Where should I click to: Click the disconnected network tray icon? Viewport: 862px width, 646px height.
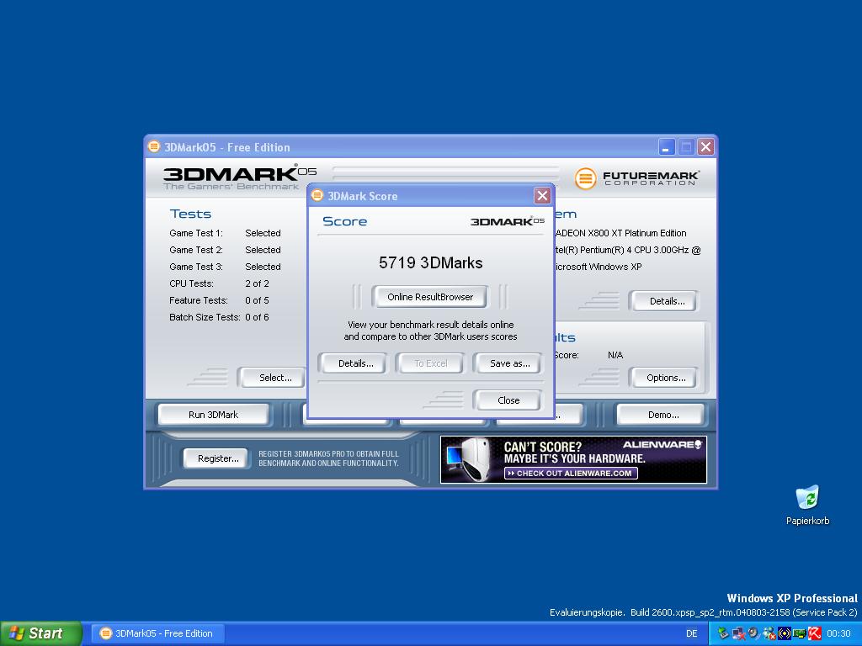point(738,633)
